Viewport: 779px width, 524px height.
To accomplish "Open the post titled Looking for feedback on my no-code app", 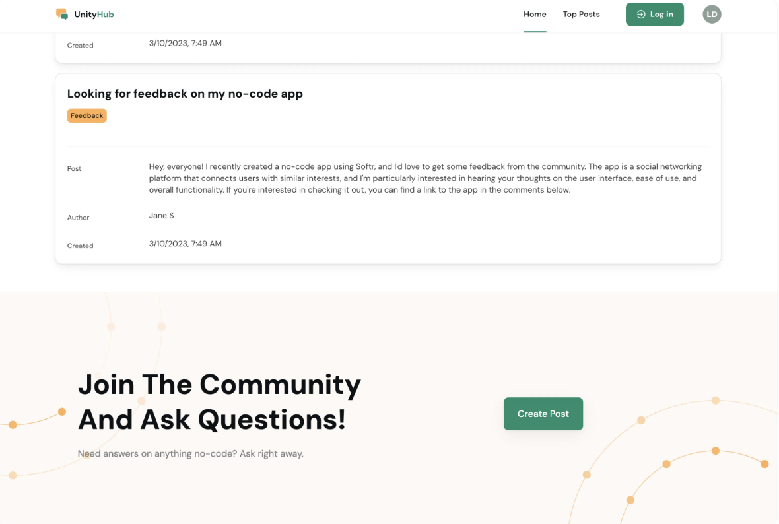I will (x=186, y=94).
